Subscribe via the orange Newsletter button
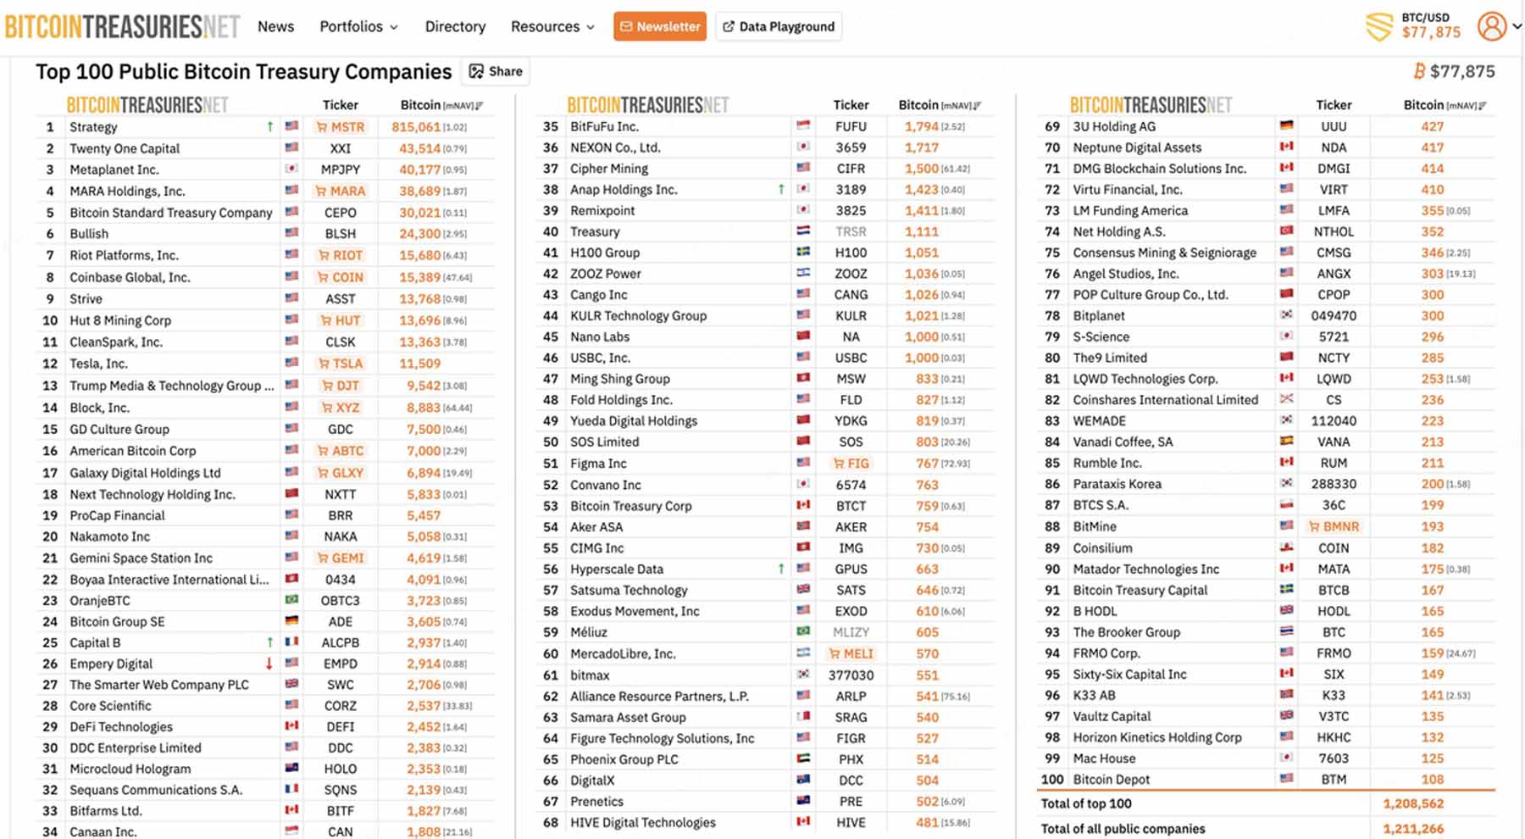The height and width of the screenshot is (839, 1525). 660,26
